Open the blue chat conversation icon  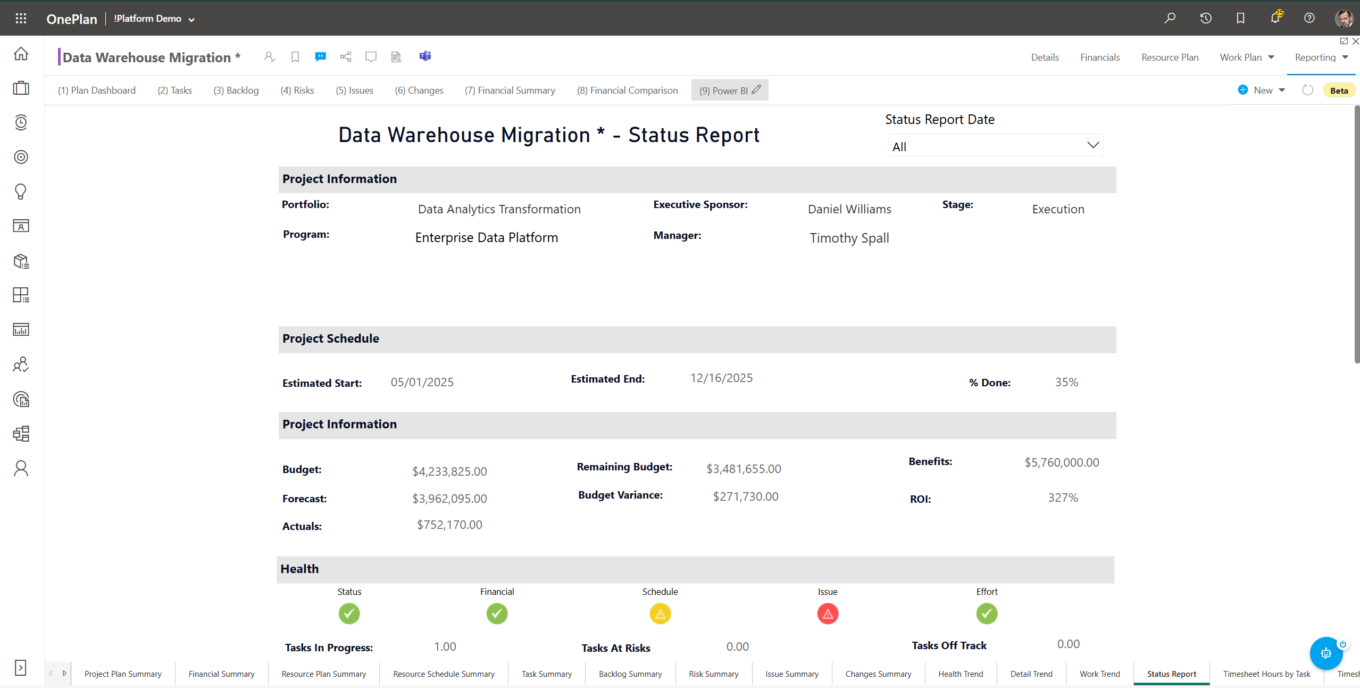(x=320, y=56)
